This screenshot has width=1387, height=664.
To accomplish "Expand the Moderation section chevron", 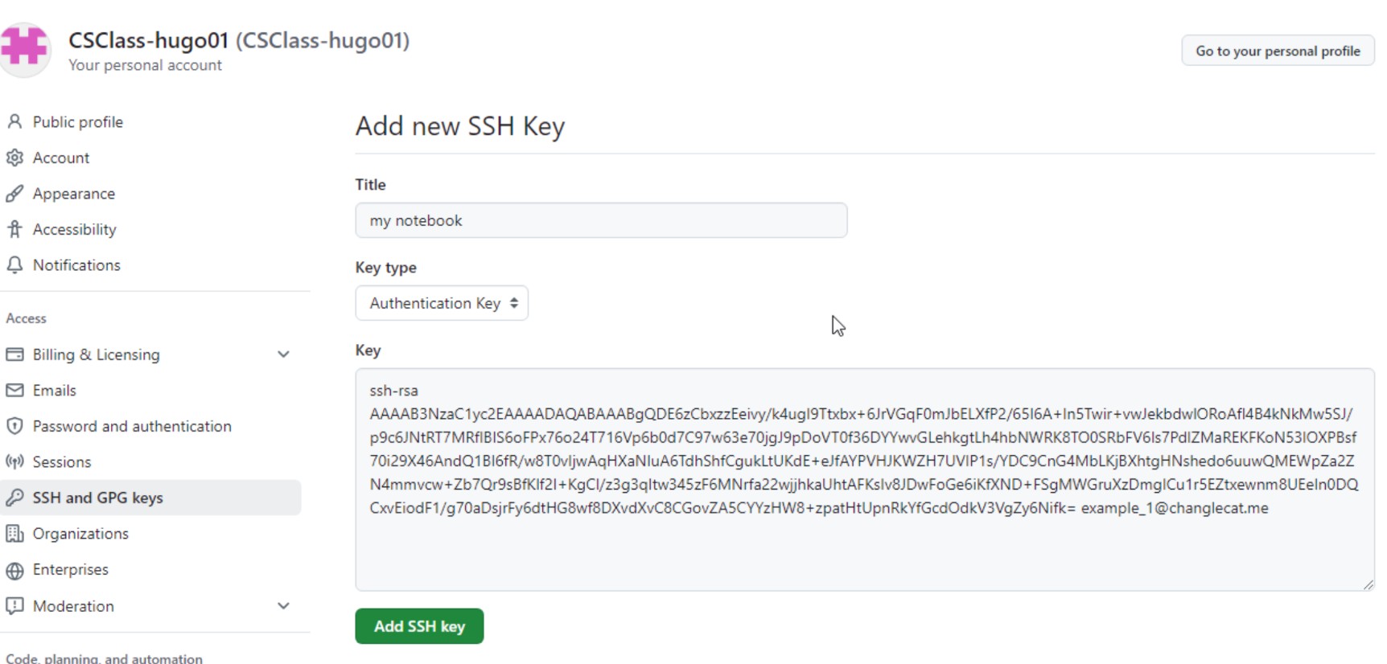I will tap(283, 606).
